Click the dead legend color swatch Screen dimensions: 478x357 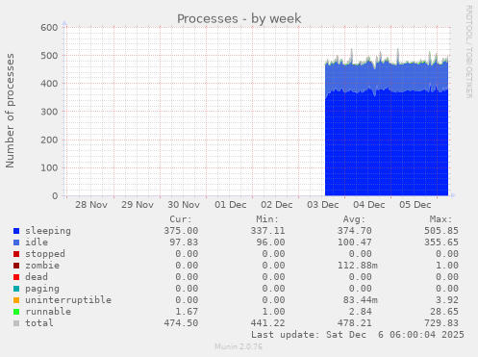tap(16, 277)
